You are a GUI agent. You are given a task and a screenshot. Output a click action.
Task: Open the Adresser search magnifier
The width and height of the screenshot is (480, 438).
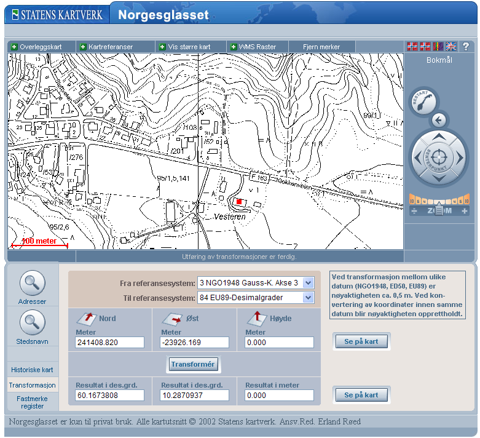tap(33, 284)
